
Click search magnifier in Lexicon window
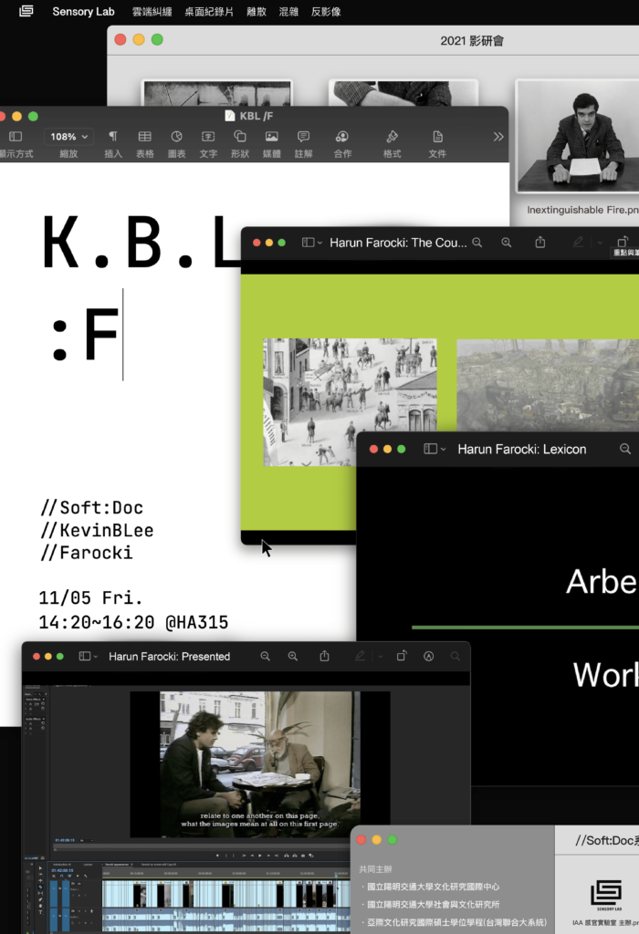pyautogui.click(x=624, y=449)
